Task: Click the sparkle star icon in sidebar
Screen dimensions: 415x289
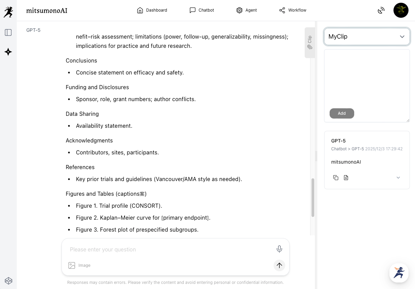Action: pyautogui.click(x=8, y=52)
